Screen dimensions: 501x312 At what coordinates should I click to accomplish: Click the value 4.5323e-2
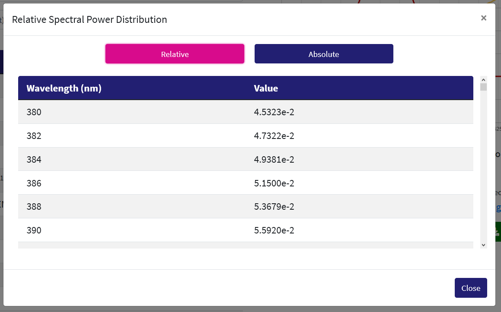coord(274,112)
